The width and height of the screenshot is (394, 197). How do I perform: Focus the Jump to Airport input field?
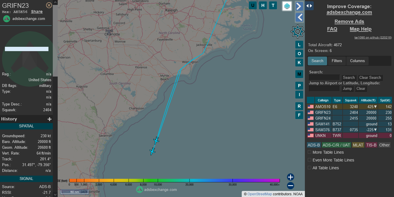coord(324,88)
